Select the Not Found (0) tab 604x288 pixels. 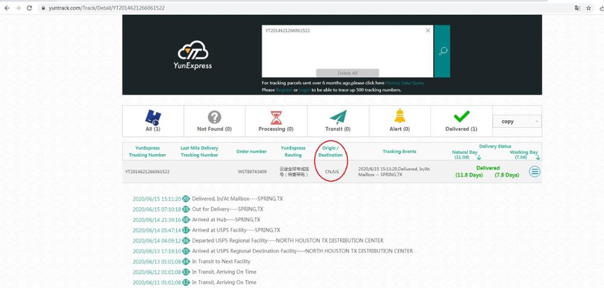coord(214,121)
